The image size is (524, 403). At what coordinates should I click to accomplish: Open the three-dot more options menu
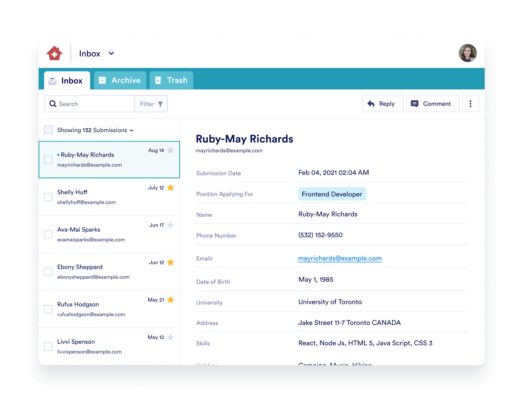[x=470, y=104]
